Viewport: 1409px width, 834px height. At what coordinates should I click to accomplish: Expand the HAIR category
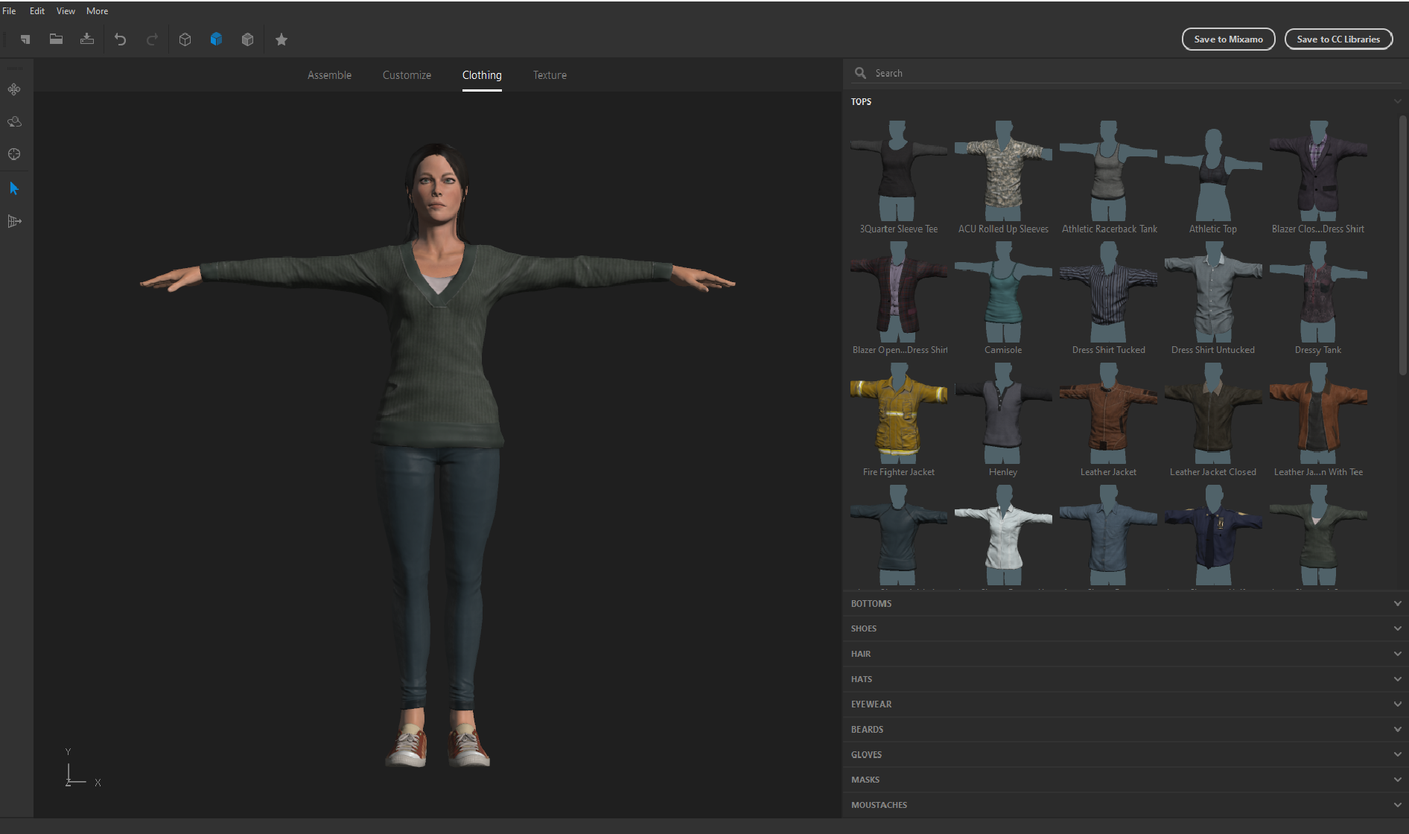coord(1125,655)
